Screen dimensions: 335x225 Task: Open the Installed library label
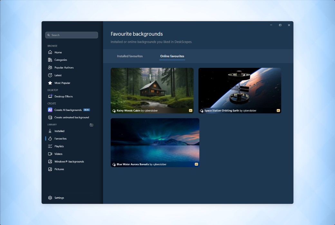click(59, 131)
